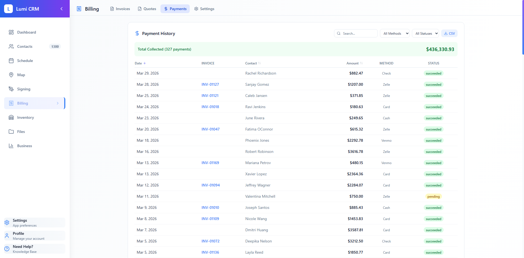Select the Inventory icon
The height and width of the screenshot is (258, 524).
11,117
